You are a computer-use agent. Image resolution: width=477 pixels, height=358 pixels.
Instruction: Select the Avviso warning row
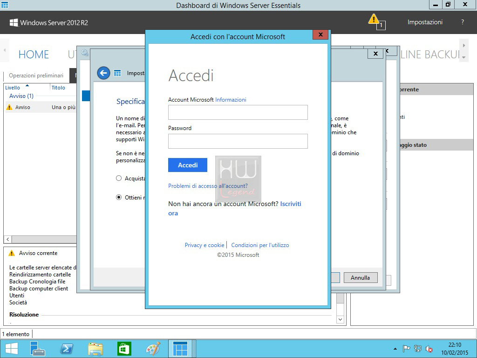[41, 107]
